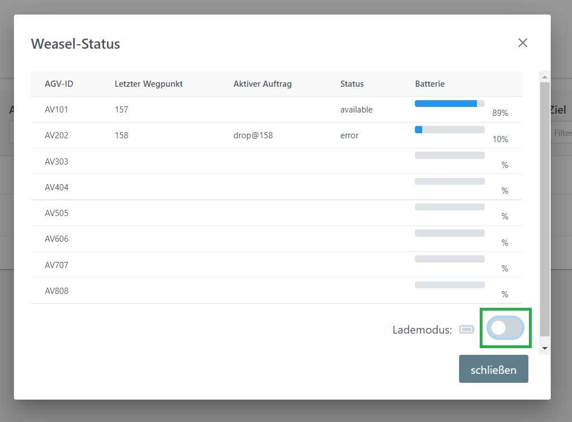Click the AV505 row ID

click(x=56, y=213)
